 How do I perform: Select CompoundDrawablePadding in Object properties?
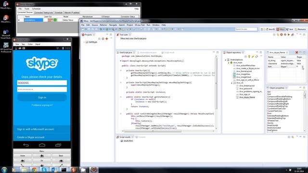280,97
